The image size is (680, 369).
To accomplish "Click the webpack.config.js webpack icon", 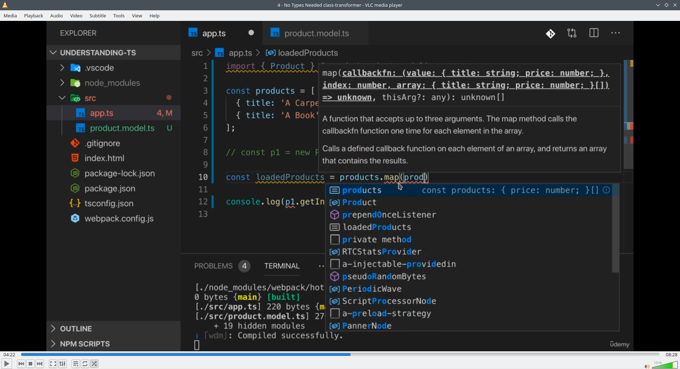I will (75, 218).
